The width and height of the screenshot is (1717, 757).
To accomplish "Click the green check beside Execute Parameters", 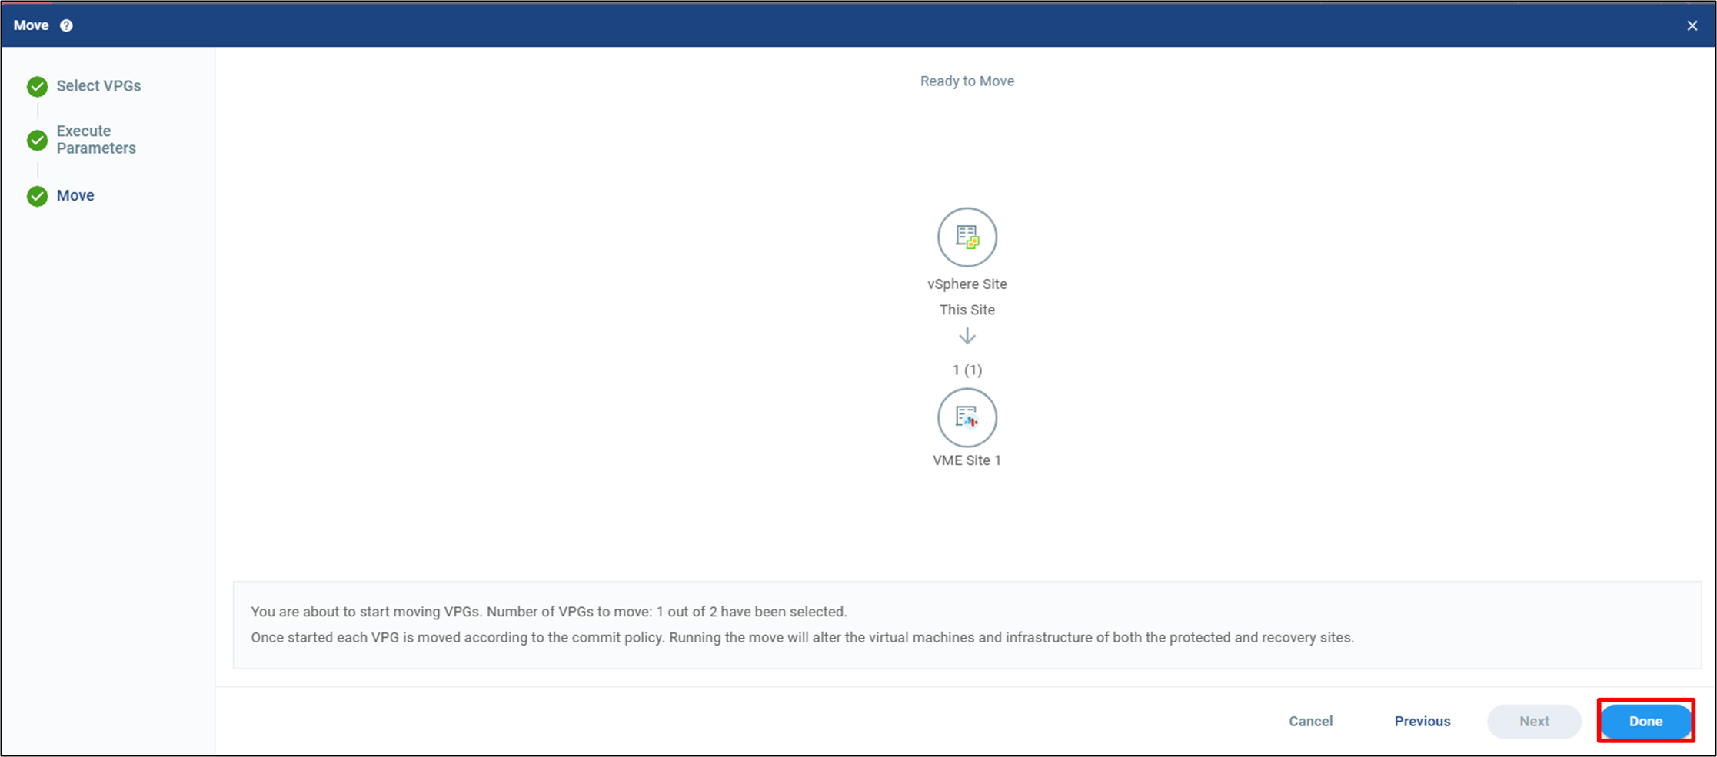I will [37, 140].
